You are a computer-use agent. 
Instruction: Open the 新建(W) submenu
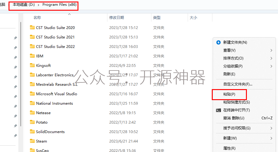[244, 138]
